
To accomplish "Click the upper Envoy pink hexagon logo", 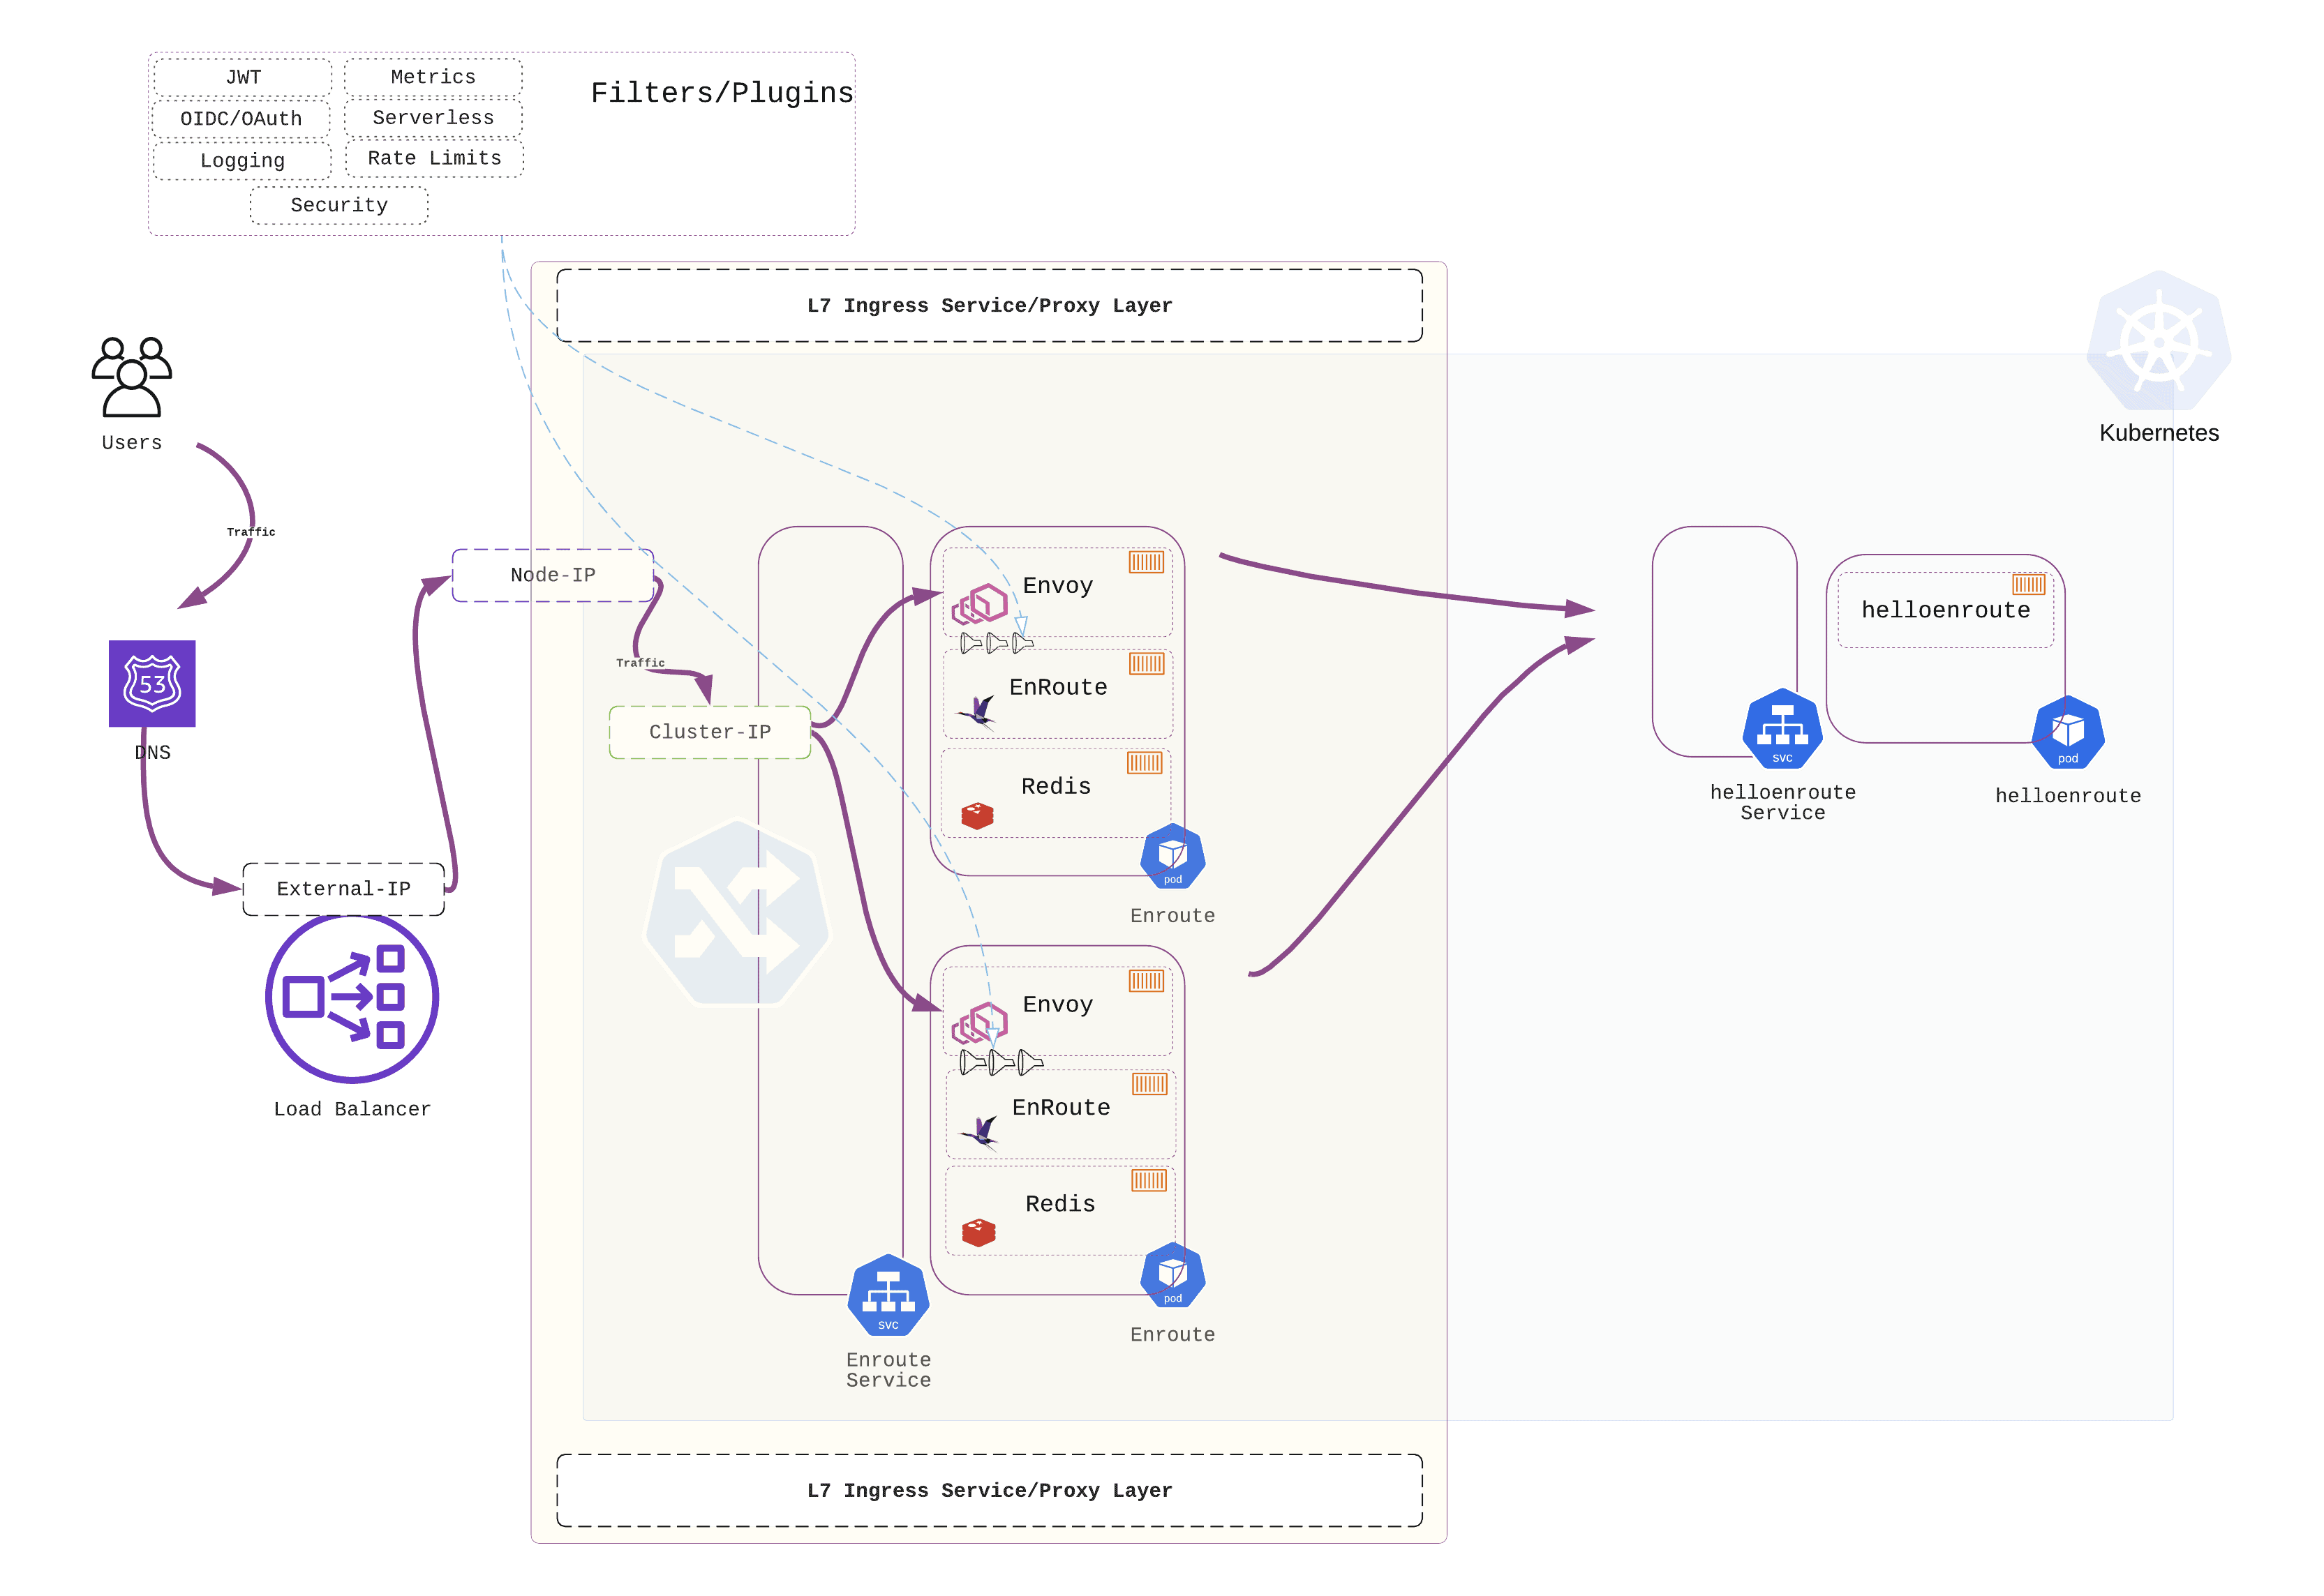I will coord(981,604).
